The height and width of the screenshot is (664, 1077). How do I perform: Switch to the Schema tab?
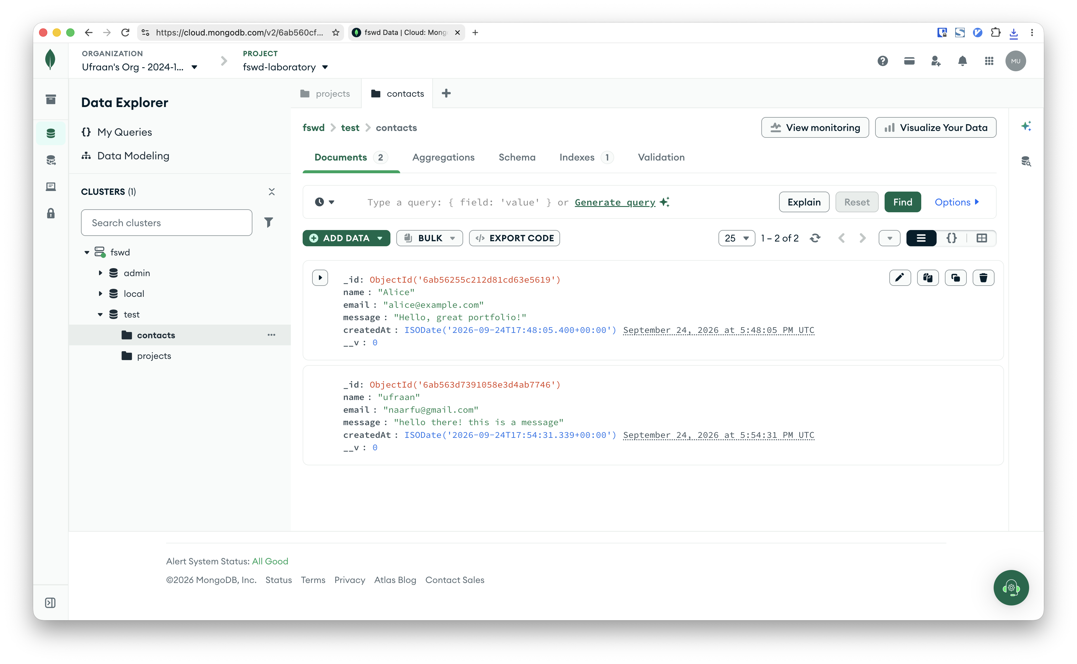[x=517, y=157]
